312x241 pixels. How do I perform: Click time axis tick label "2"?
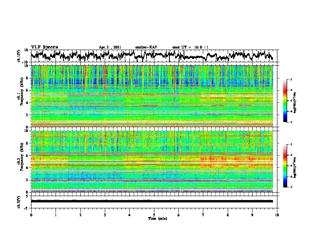pyautogui.click(x=80, y=215)
